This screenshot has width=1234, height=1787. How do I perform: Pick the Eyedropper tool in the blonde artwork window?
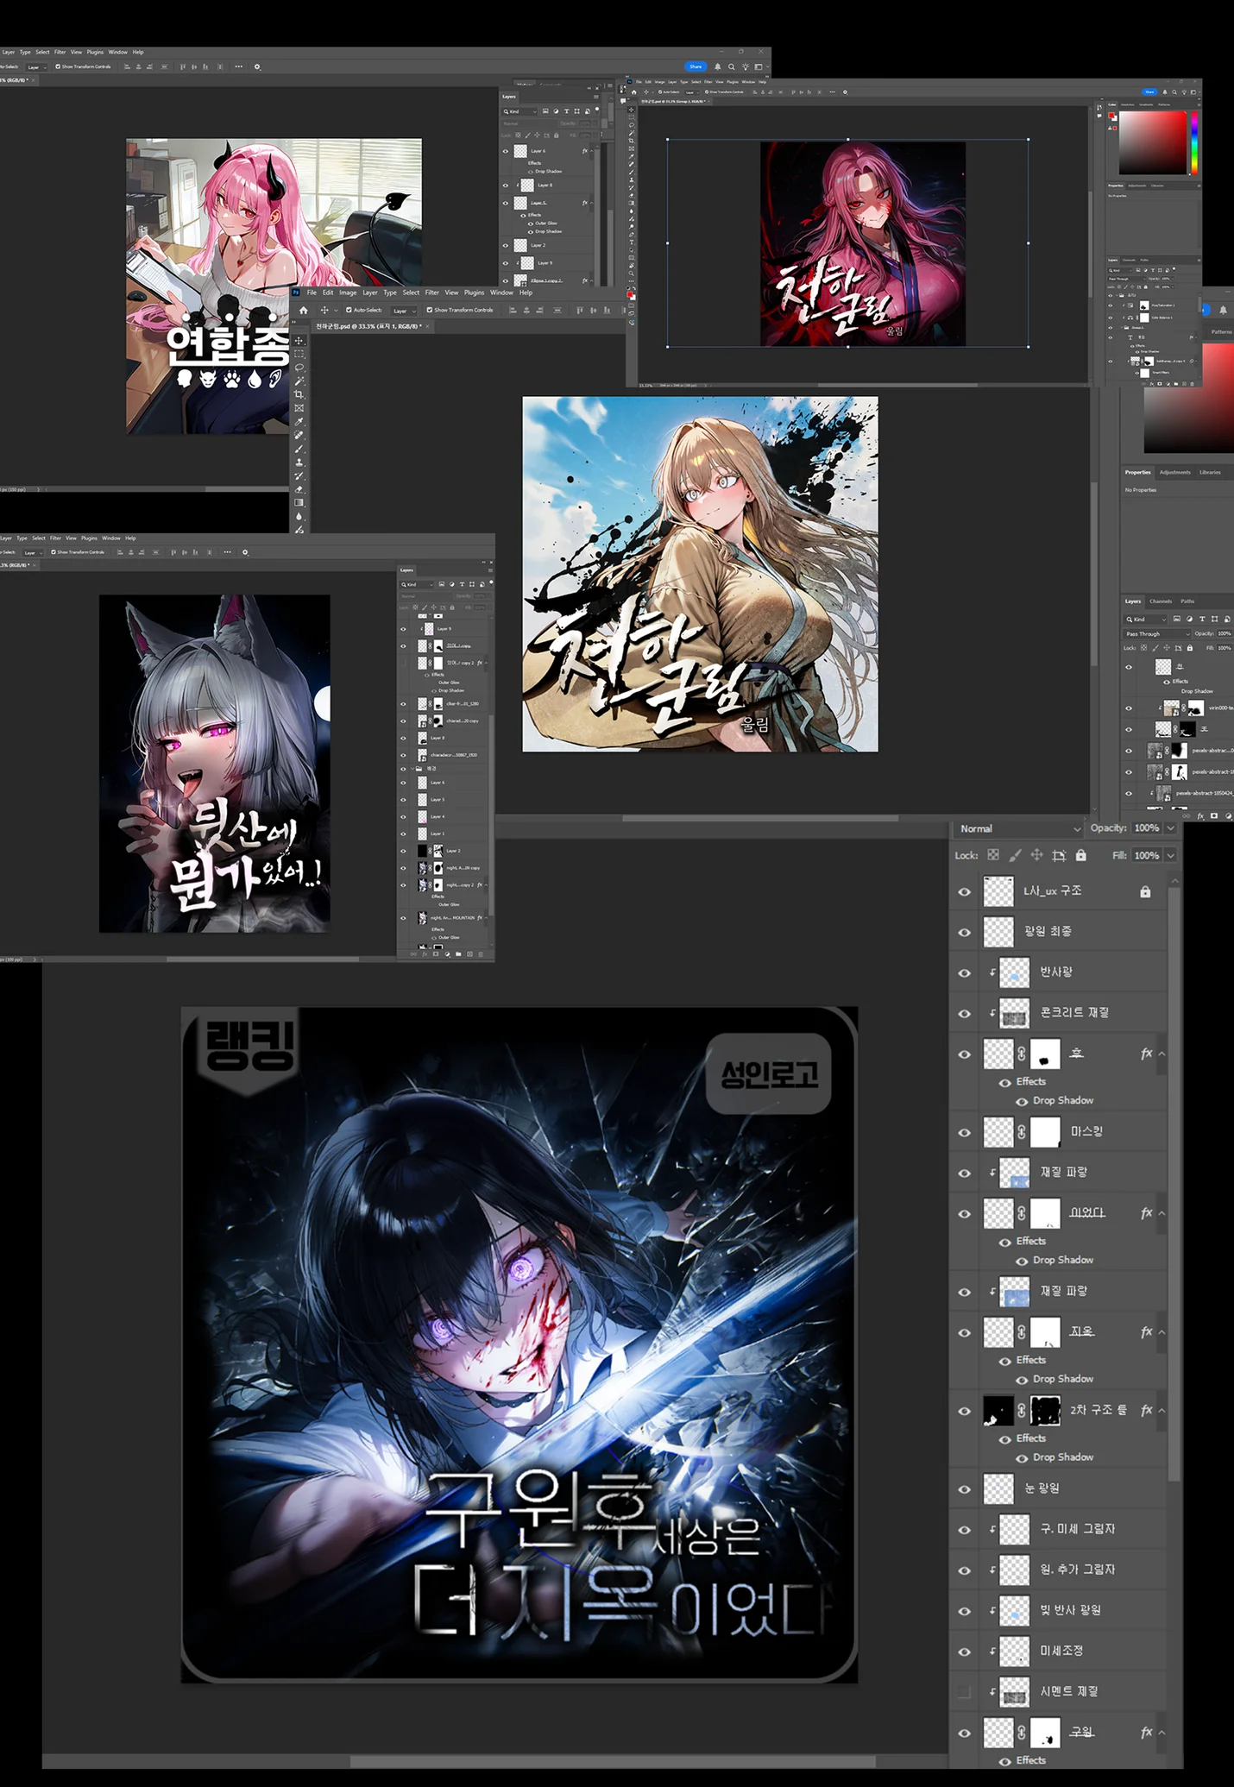point(299,422)
